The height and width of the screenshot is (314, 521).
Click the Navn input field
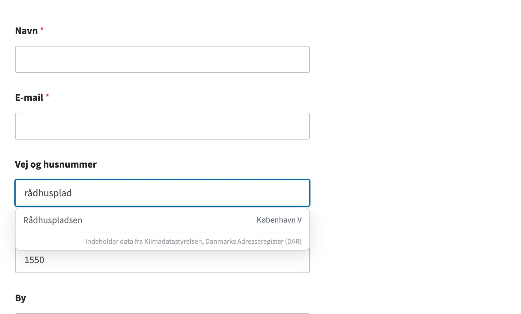pyautogui.click(x=162, y=59)
